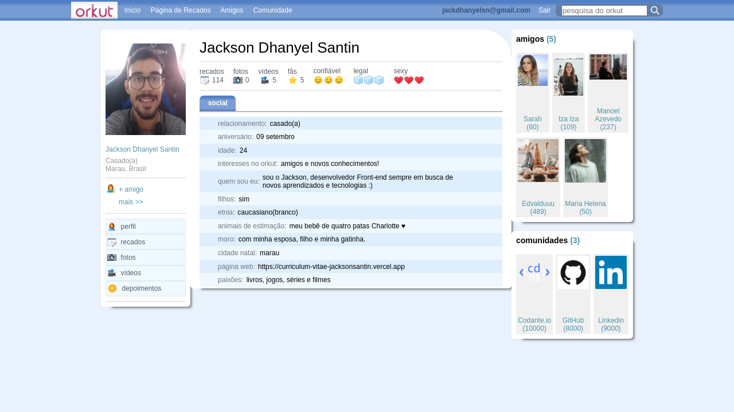Open friend Iza Iza's profile picture
Viewport: 734px width, 412px height.
click(568, 75)
